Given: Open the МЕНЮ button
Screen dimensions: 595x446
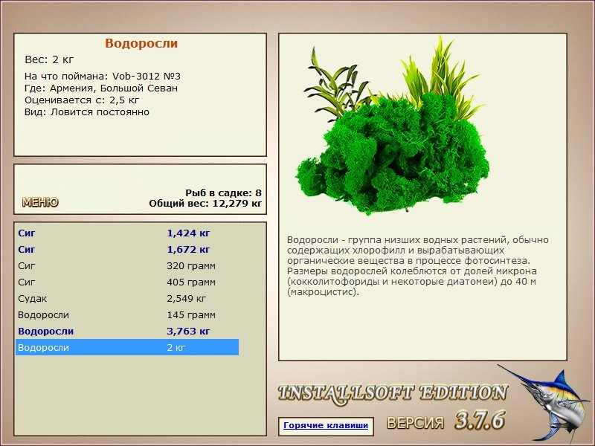Looking at the screenshot, I should (40, 202).
